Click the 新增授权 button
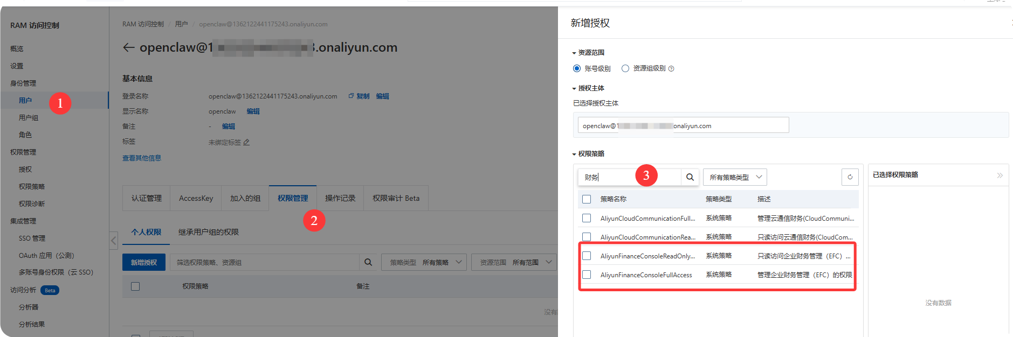The width and height of the screenshot is (1013, 337). click(x=144, y=262)
